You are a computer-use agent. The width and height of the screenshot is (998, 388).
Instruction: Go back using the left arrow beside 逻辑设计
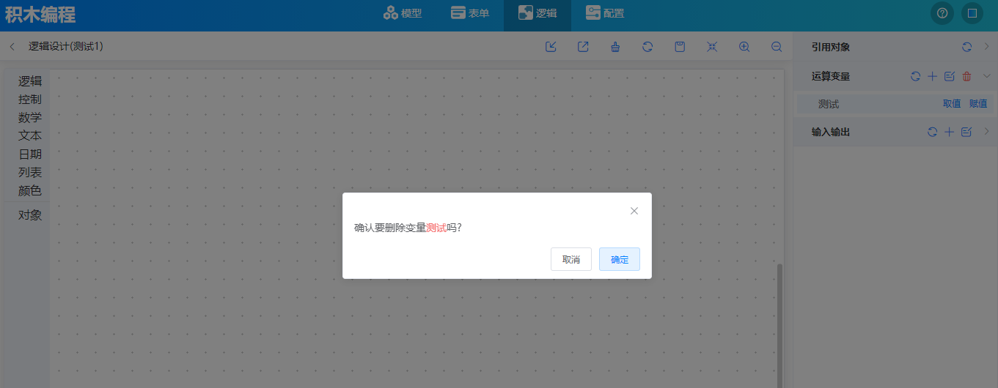pyautogui.click(x=12, y=47)
